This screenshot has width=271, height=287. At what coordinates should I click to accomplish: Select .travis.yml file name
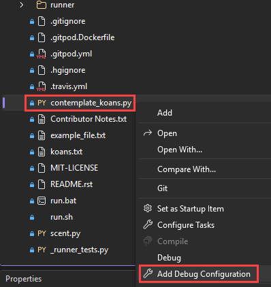pyautogui.click(x=69, y=86)
